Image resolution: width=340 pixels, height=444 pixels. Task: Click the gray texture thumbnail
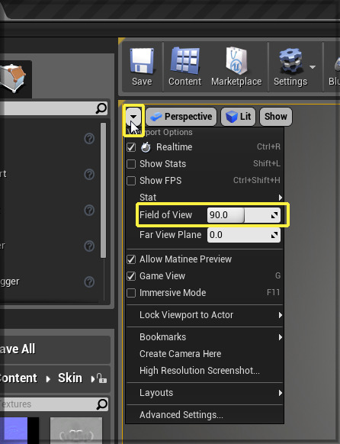(x=76, y=430)
